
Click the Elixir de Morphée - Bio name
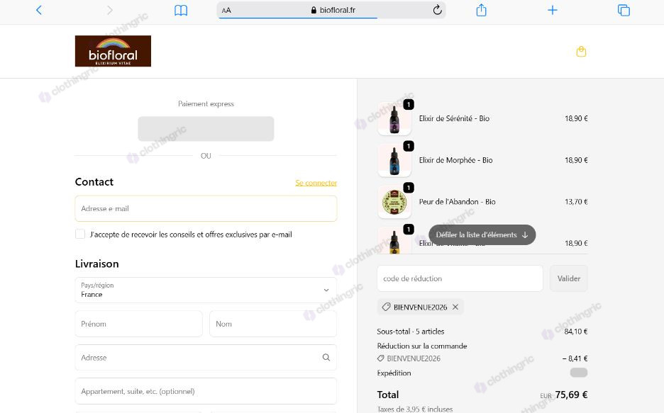tap(455, 160)
